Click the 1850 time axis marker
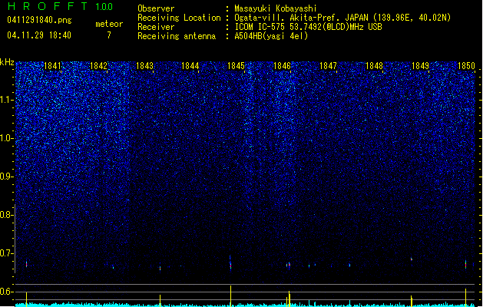The width and height of the screenshot is (483, 307). [466, 66]
